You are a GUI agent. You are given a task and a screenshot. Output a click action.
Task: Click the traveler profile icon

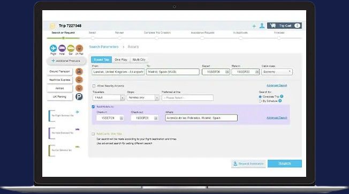[262, 26]
